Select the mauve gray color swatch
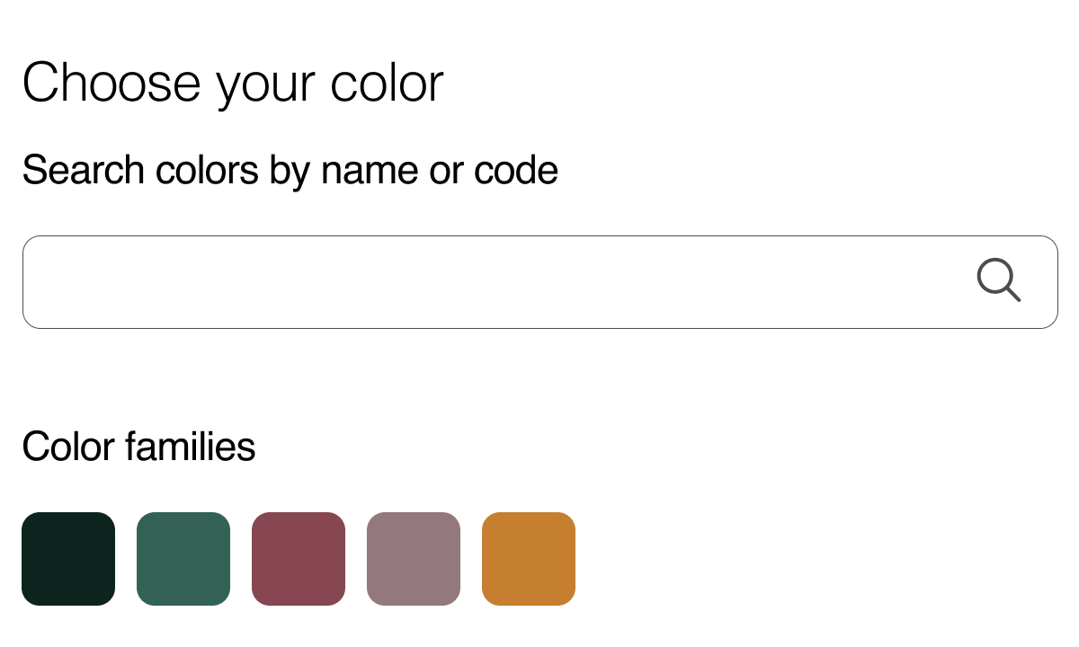The width and height of the screenshot is (1079, 647). 414,559
